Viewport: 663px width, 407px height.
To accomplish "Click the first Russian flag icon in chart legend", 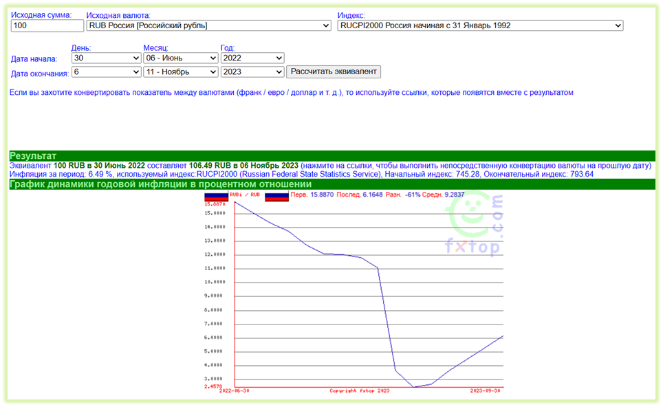I will pos(216,197).
